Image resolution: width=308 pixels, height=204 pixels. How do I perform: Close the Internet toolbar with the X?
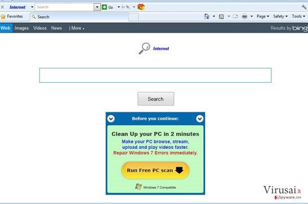pyautogui.click(x=2, y=7)
